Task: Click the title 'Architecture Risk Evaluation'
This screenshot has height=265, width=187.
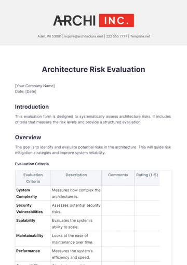Action: (x=94, y=70)
